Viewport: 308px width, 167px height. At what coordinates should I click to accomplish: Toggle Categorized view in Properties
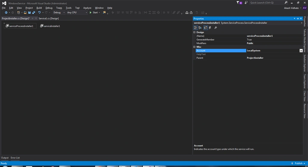click(x=196, y=28)
